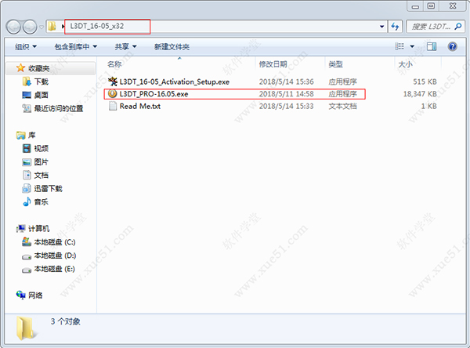Screen dimensions: 470x348
Task: Open 本地磁盘 (D:) drive
Action: (x=55, y=256)
